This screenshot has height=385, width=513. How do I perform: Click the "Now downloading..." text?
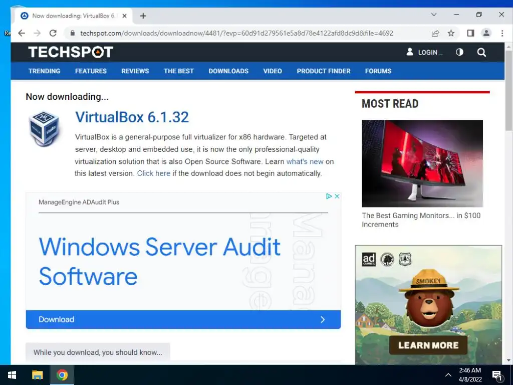coord(67,97)
